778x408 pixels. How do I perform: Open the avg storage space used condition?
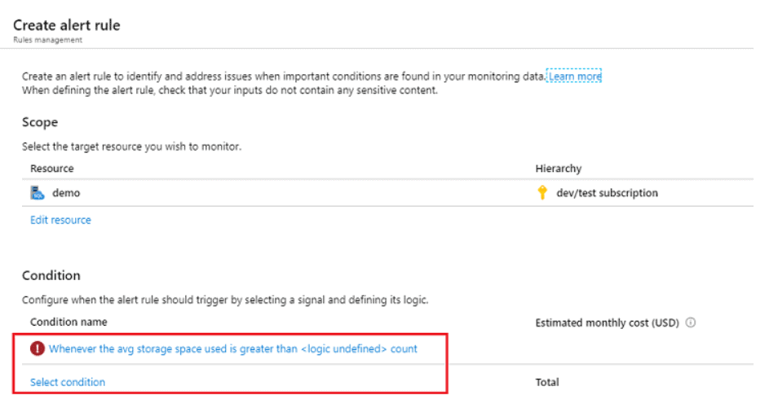tap(232, 349)
